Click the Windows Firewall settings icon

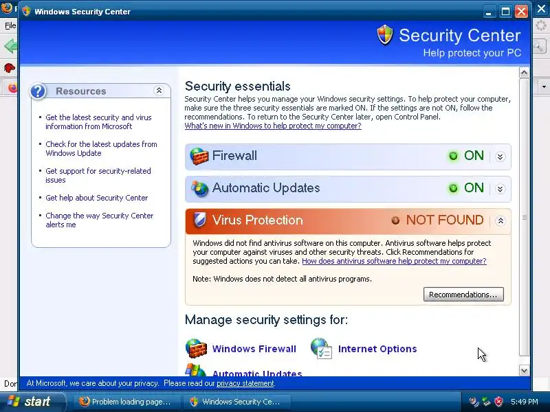196,348
